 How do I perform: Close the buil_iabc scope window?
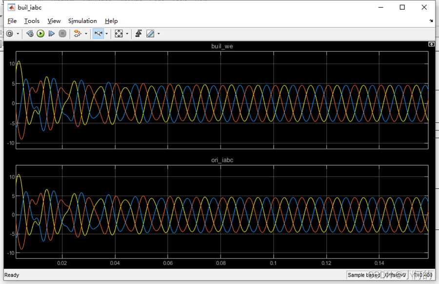click(x=424, y=7)
